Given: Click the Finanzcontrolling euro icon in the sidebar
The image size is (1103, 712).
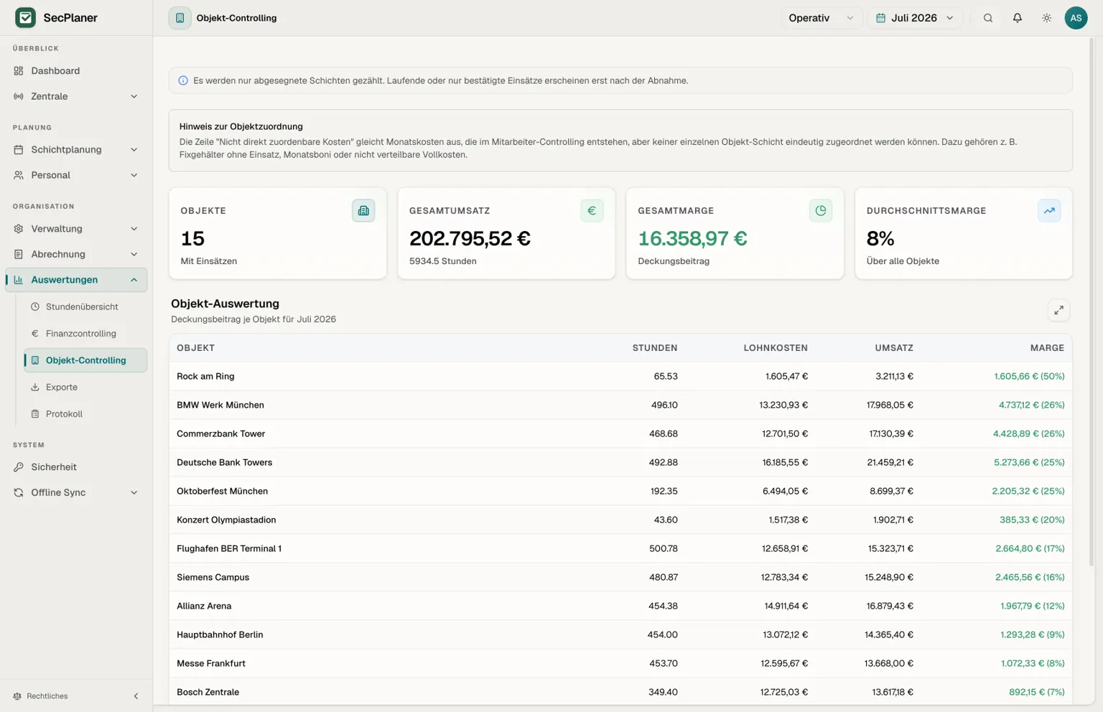Looking at the screenshot, I should [35, 334].
